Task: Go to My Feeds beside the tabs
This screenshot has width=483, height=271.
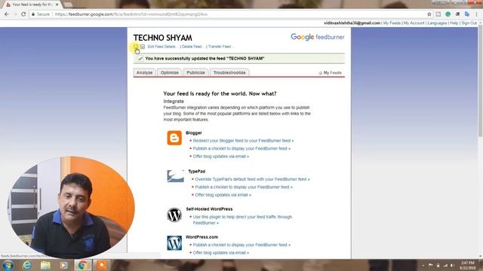Action: pyautogui.click(x=331, y=73)
